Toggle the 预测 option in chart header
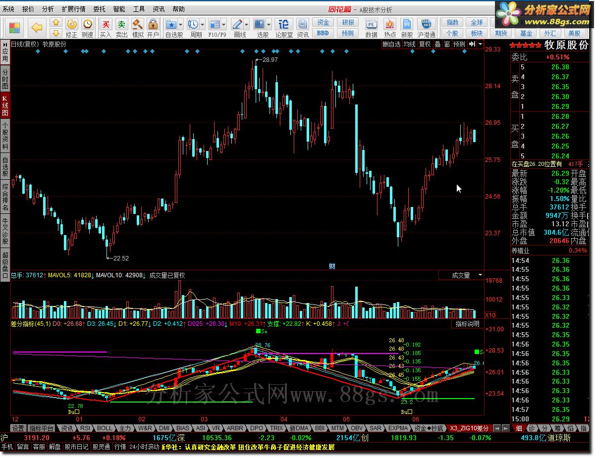The width and height of the screenshot is (595, 457). tap(459, 44)
